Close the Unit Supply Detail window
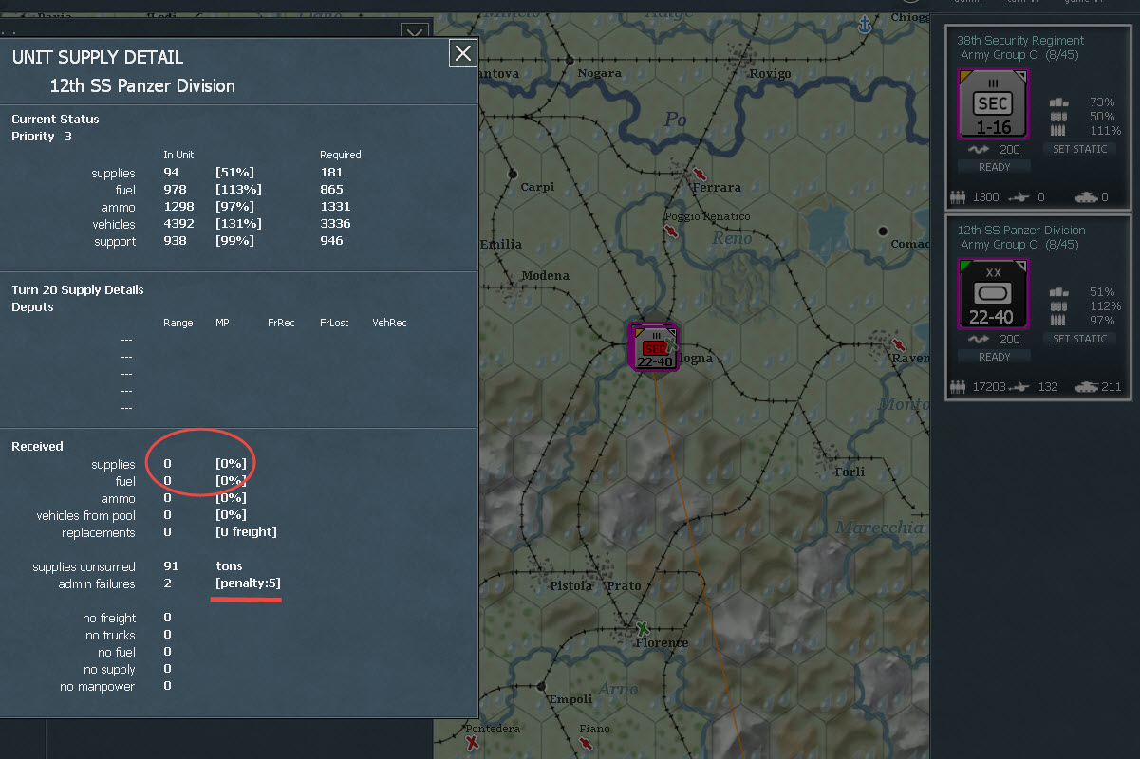1140x759 pixels. [x=463, y=53]
